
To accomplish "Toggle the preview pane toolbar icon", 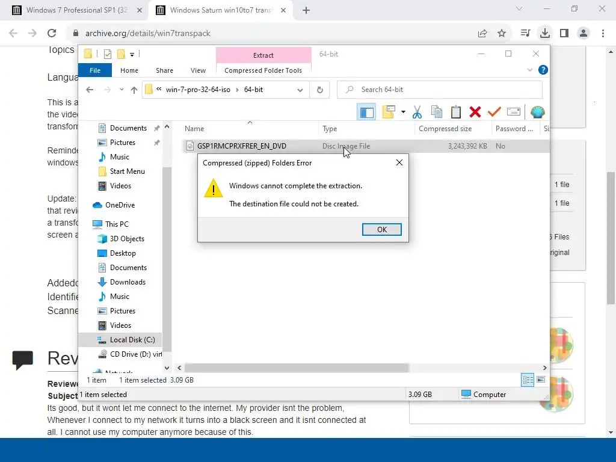I will click(366, 112).
